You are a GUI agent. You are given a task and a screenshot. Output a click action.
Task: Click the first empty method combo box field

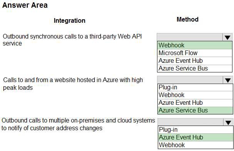(189, 37)
